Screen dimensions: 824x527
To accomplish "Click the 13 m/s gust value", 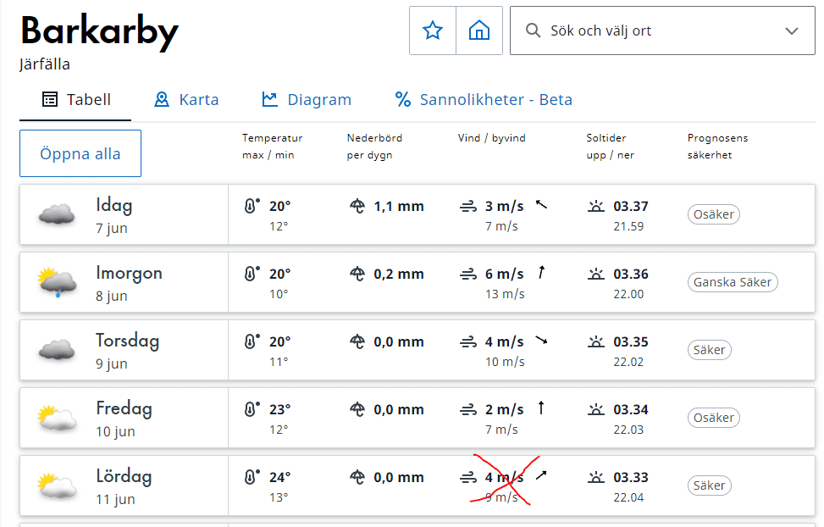I will click(505, 294).
